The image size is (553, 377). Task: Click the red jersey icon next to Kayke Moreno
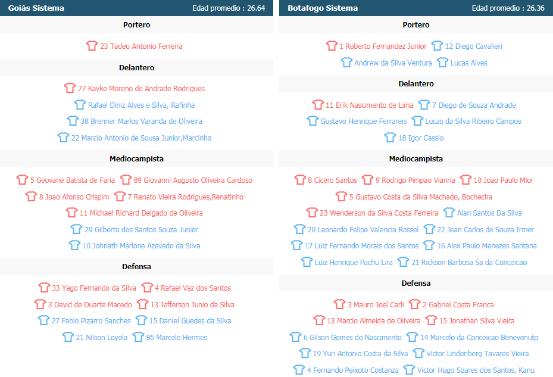[x=70, y=88]
